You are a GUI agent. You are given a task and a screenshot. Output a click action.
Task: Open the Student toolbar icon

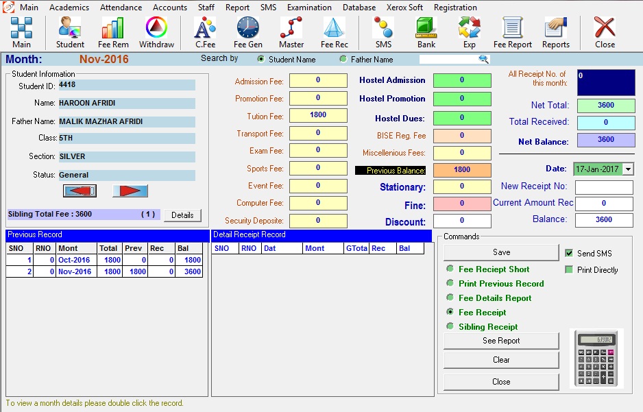click(70, 32)
